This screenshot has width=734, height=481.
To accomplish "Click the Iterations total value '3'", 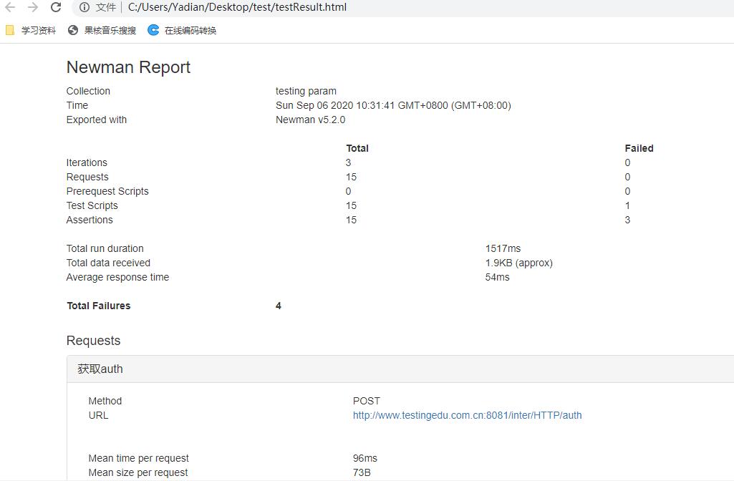I will (348, 162).
